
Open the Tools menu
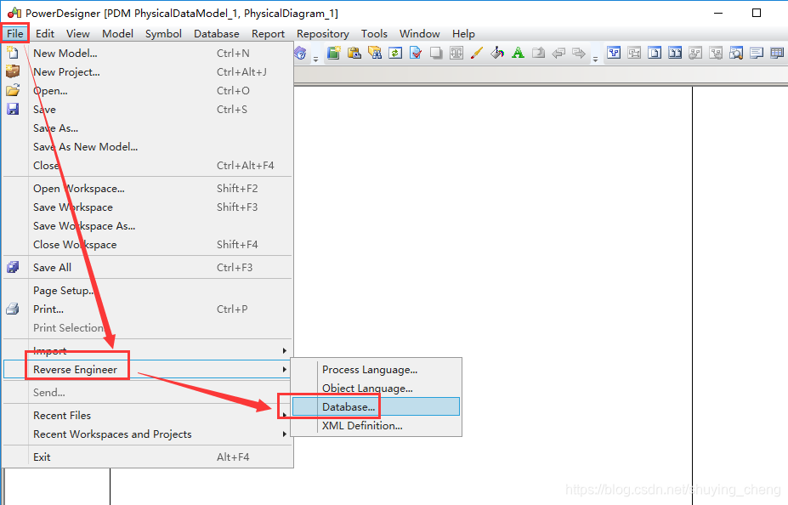click(x=374, y=34)
